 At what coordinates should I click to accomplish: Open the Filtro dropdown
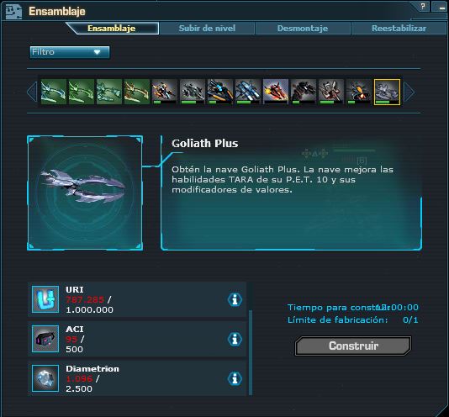pyautogui.click(x=70, y=52)
